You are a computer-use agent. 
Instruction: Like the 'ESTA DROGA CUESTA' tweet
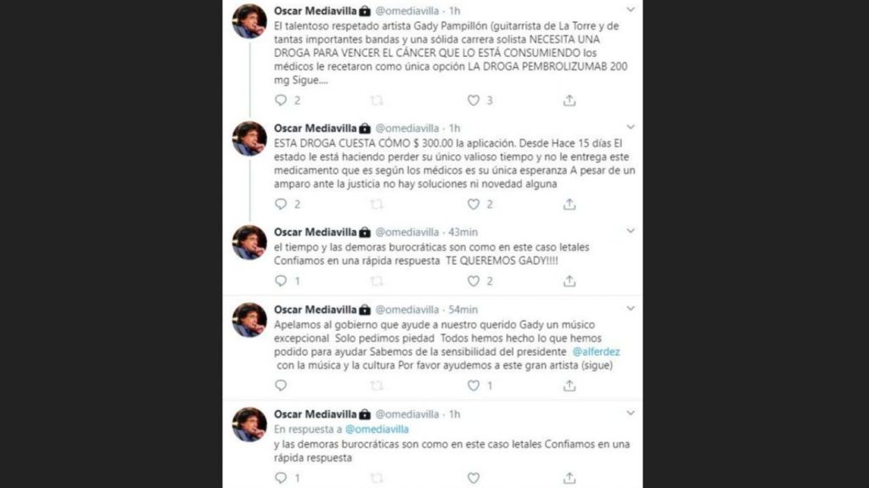pos(474,205)
